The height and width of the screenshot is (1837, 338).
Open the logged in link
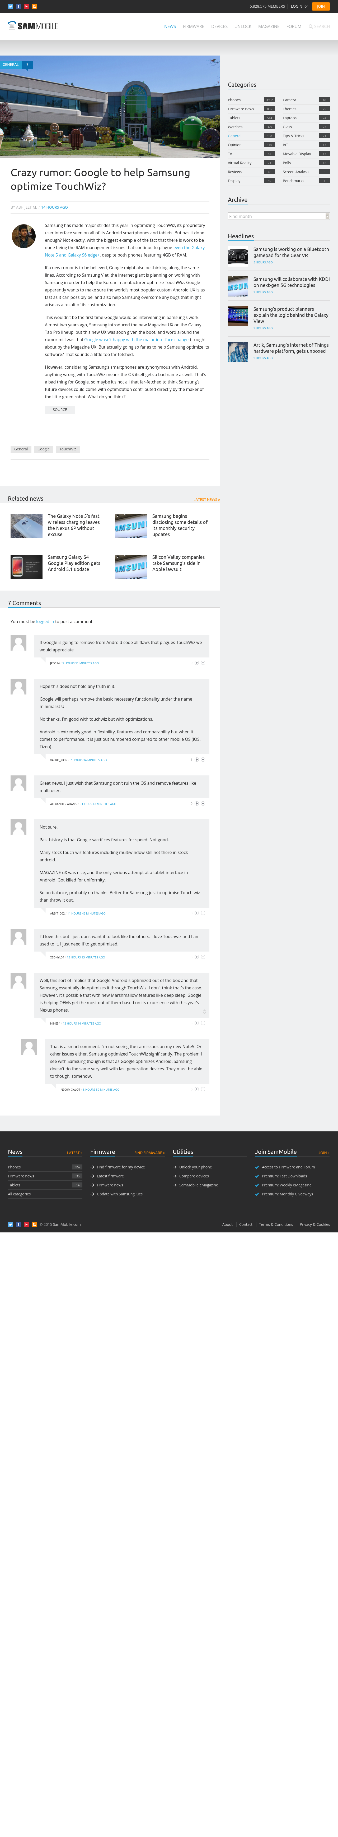[45, 621]
